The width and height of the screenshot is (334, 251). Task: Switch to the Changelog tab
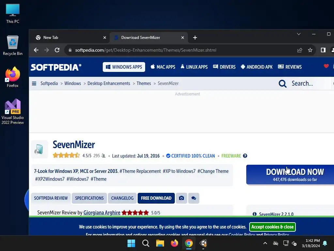click(122, 198)
